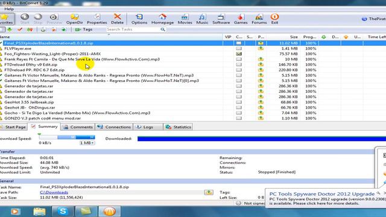The height and width of the screenshot is (217, 386).
Task: Open Skype from the taskbar
Action: pos(63,212)
